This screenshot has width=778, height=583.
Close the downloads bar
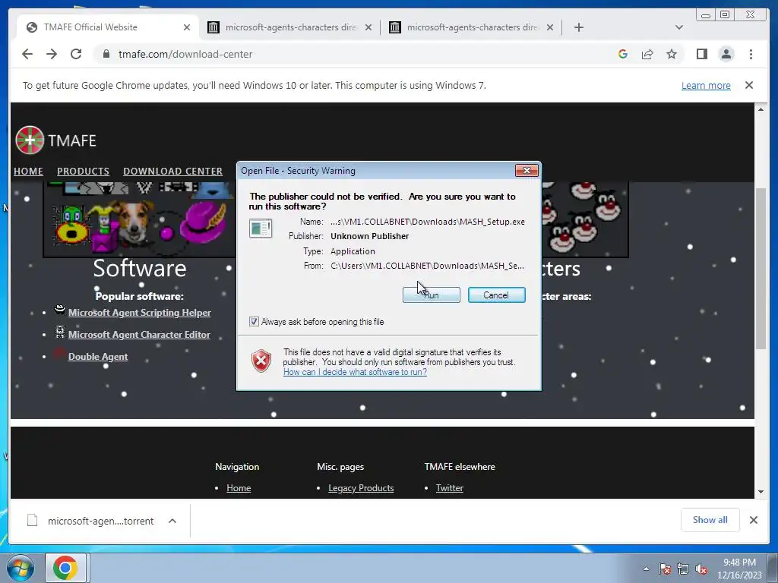pos(753,520)
